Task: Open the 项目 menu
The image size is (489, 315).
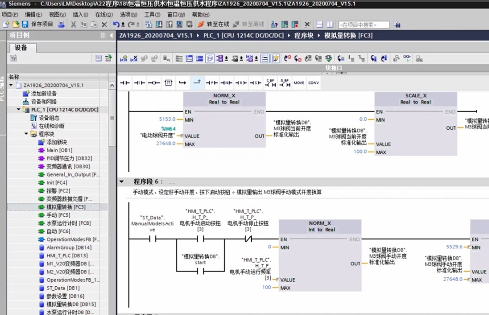Action: point(10,15)
